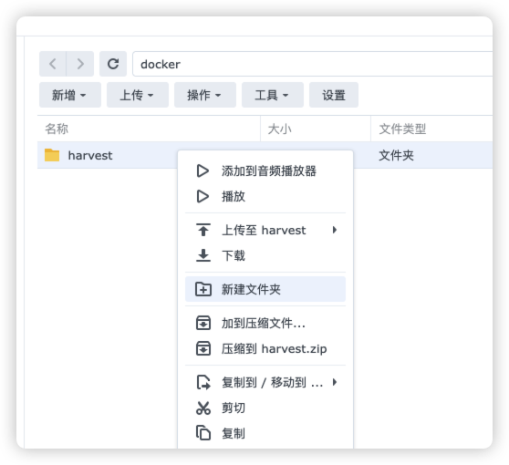Viewport: 509px width, 465px height.
Task: Click the 设置 button
Action: [x=334, y=95]
